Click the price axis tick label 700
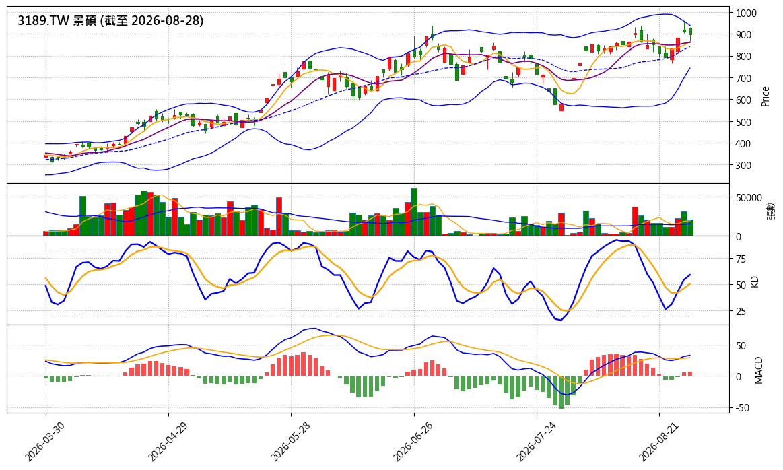Viewport: 783px width, 470px height. click(743, 78)
